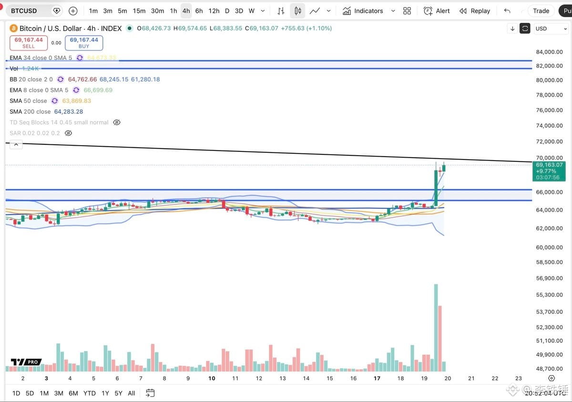Start bar Replay mode

tap(475, 10)
